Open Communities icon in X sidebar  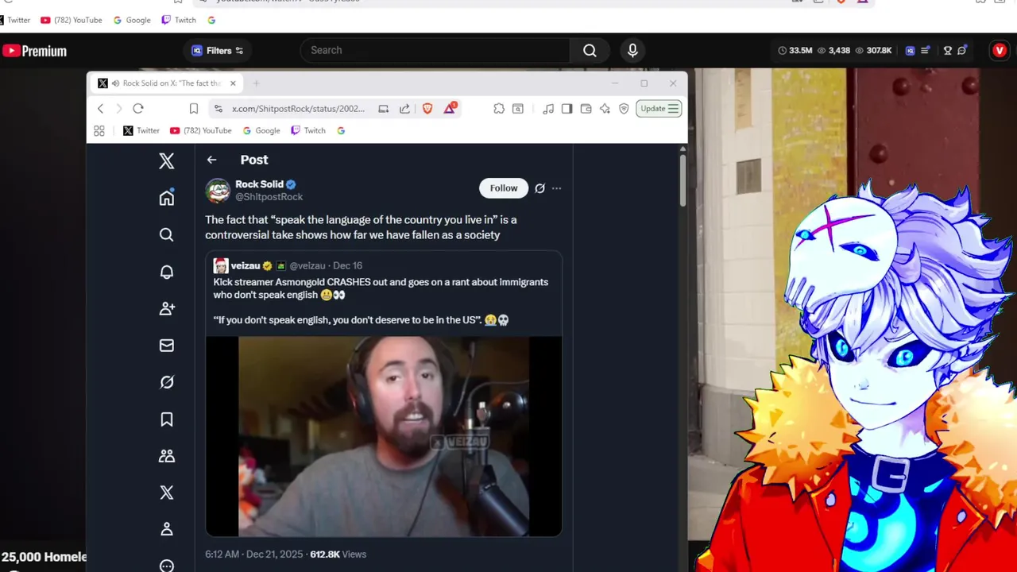point(166,456)
